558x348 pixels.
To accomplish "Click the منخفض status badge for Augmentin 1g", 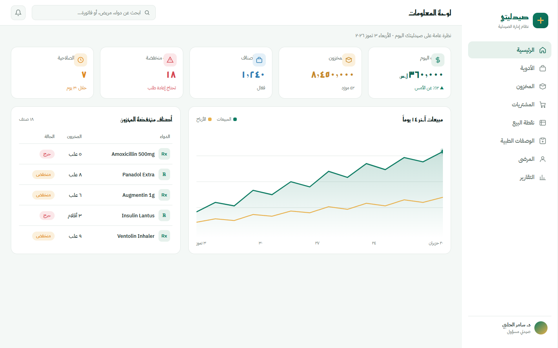I will coord(43,195).
